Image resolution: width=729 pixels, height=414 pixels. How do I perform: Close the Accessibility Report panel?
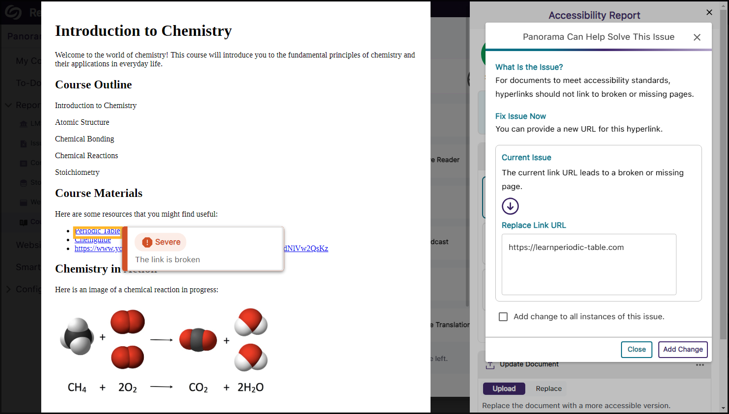coord(709,12)
